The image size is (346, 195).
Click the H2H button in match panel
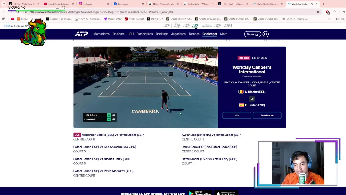click(x=237, y=115)
